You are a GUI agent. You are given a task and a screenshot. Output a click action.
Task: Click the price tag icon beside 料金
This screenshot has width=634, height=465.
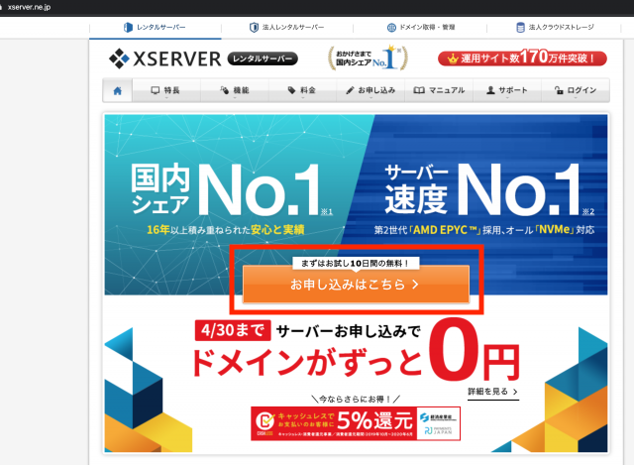[291, 90]
